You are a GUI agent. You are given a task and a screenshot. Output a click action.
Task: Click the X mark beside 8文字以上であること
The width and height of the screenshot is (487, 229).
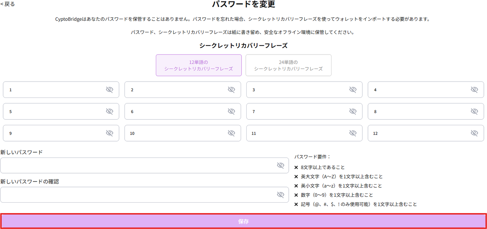[296, 167]
